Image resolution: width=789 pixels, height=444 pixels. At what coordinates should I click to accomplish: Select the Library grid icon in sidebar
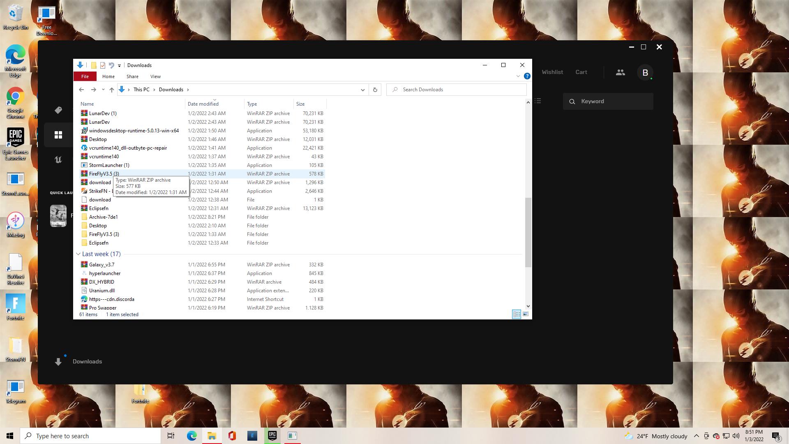(x=58, y=135)
